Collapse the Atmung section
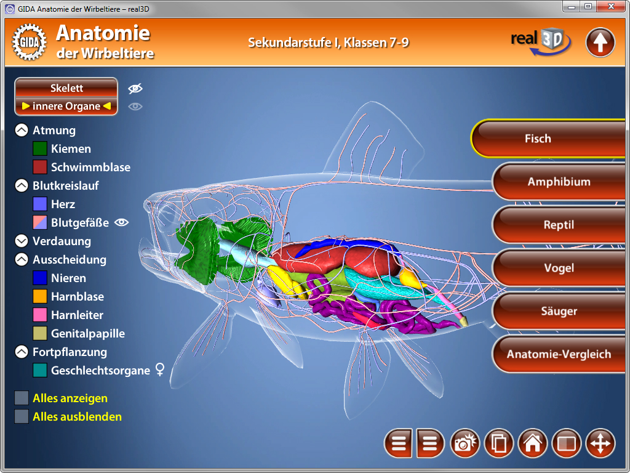 22,130
